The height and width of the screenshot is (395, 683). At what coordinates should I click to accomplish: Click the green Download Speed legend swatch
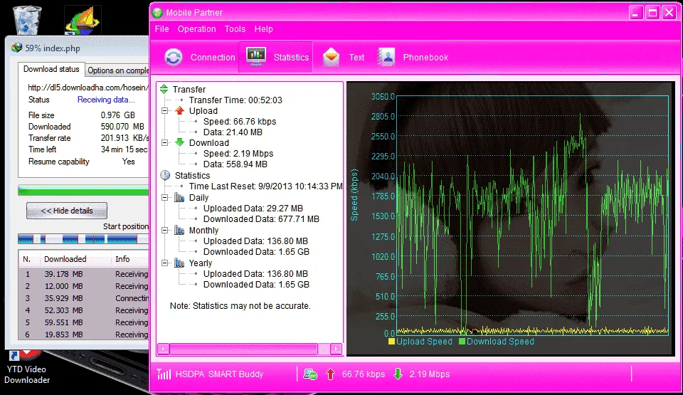click(x=462, y=342)
